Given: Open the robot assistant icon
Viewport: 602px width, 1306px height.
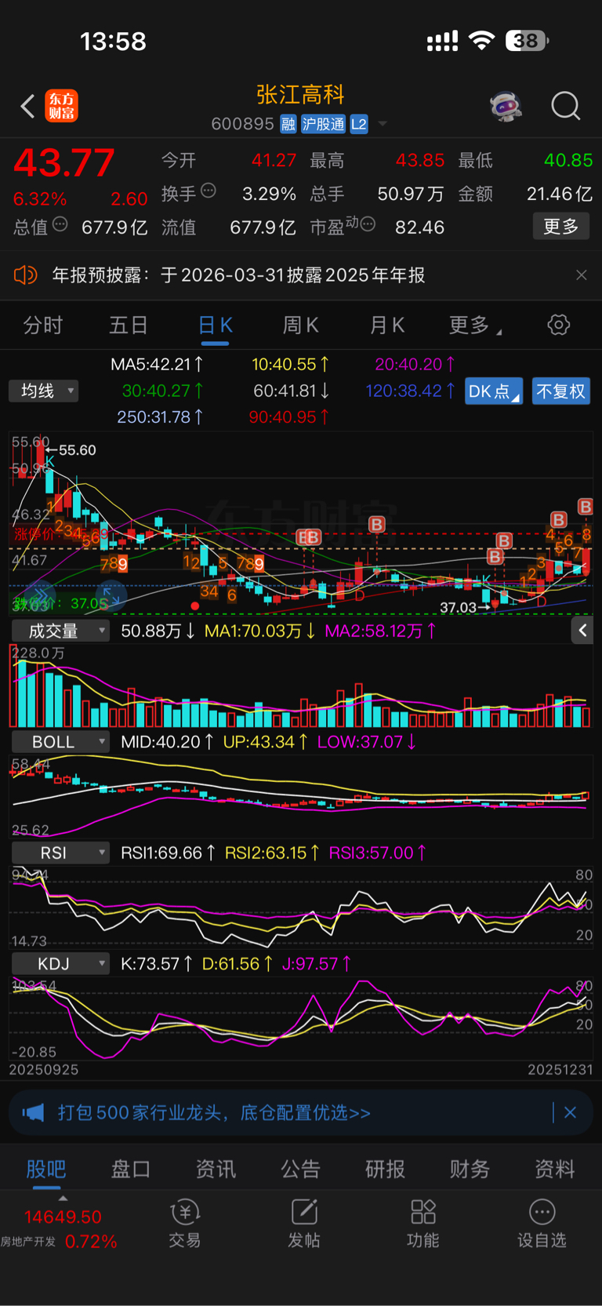Looking at the screenshot, I should click(x=506, y=106).
